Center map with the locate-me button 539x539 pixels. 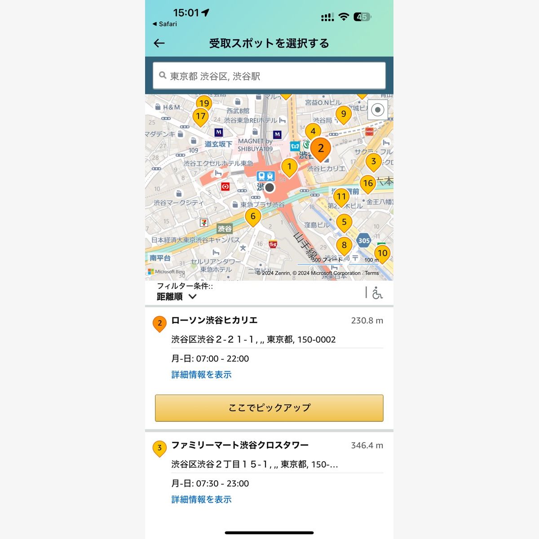click(x=378, y=110)
